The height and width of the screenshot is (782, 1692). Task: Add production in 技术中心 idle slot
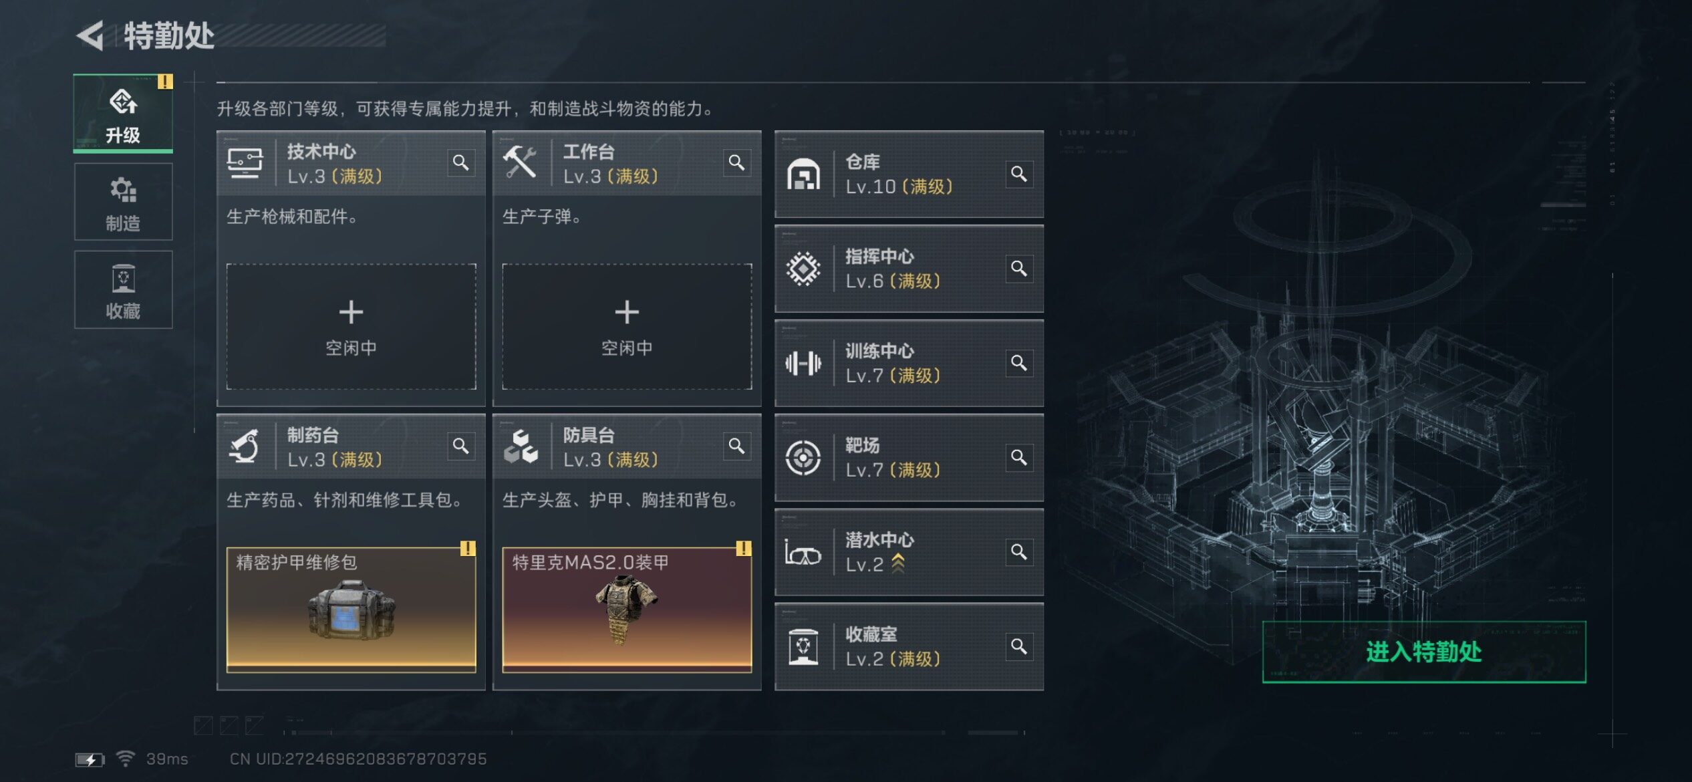351,326
